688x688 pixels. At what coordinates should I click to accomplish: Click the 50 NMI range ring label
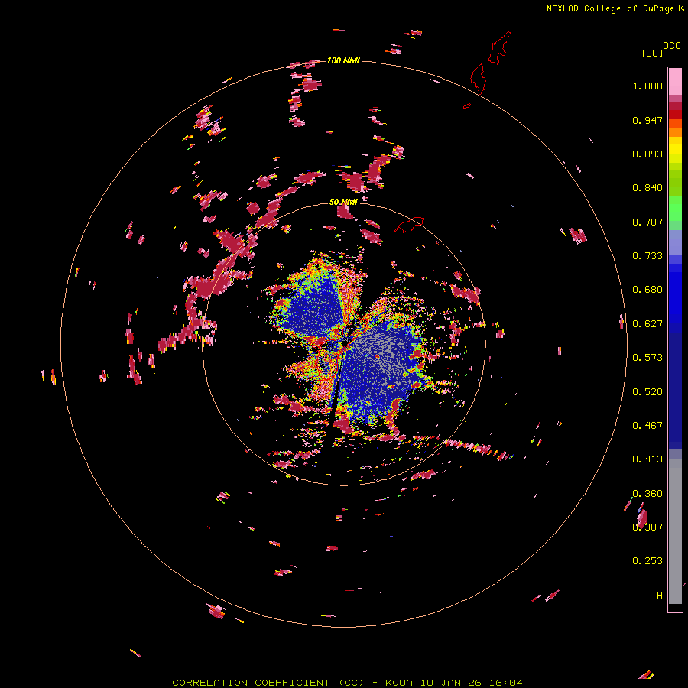(x=343, y=202)
